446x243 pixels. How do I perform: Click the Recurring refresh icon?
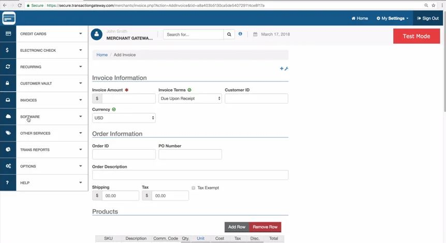coord(8,67)
